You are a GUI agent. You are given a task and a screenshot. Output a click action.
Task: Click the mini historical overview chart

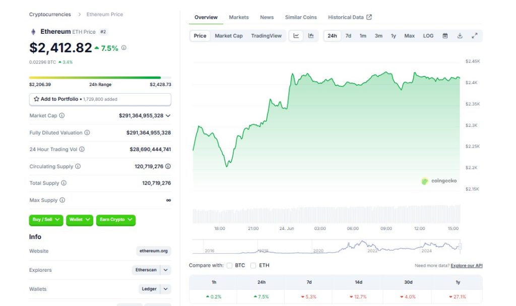pyautogui.click(x=326, y=247)
